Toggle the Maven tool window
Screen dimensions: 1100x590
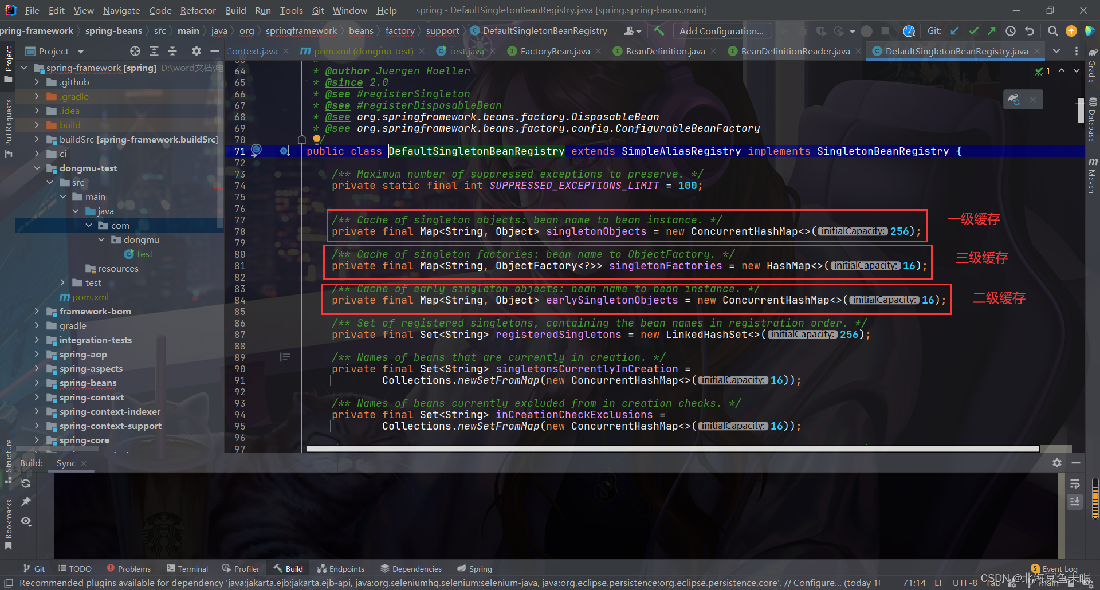tap(1092, 176)
